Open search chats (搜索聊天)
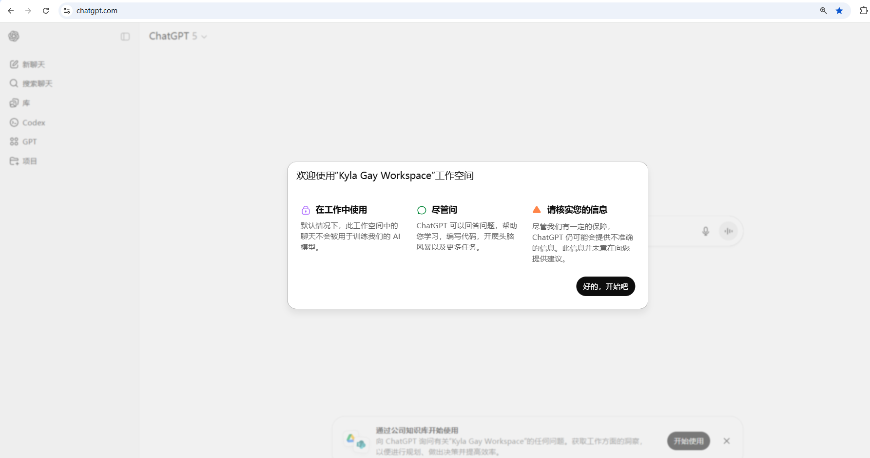 pos(31,83)
